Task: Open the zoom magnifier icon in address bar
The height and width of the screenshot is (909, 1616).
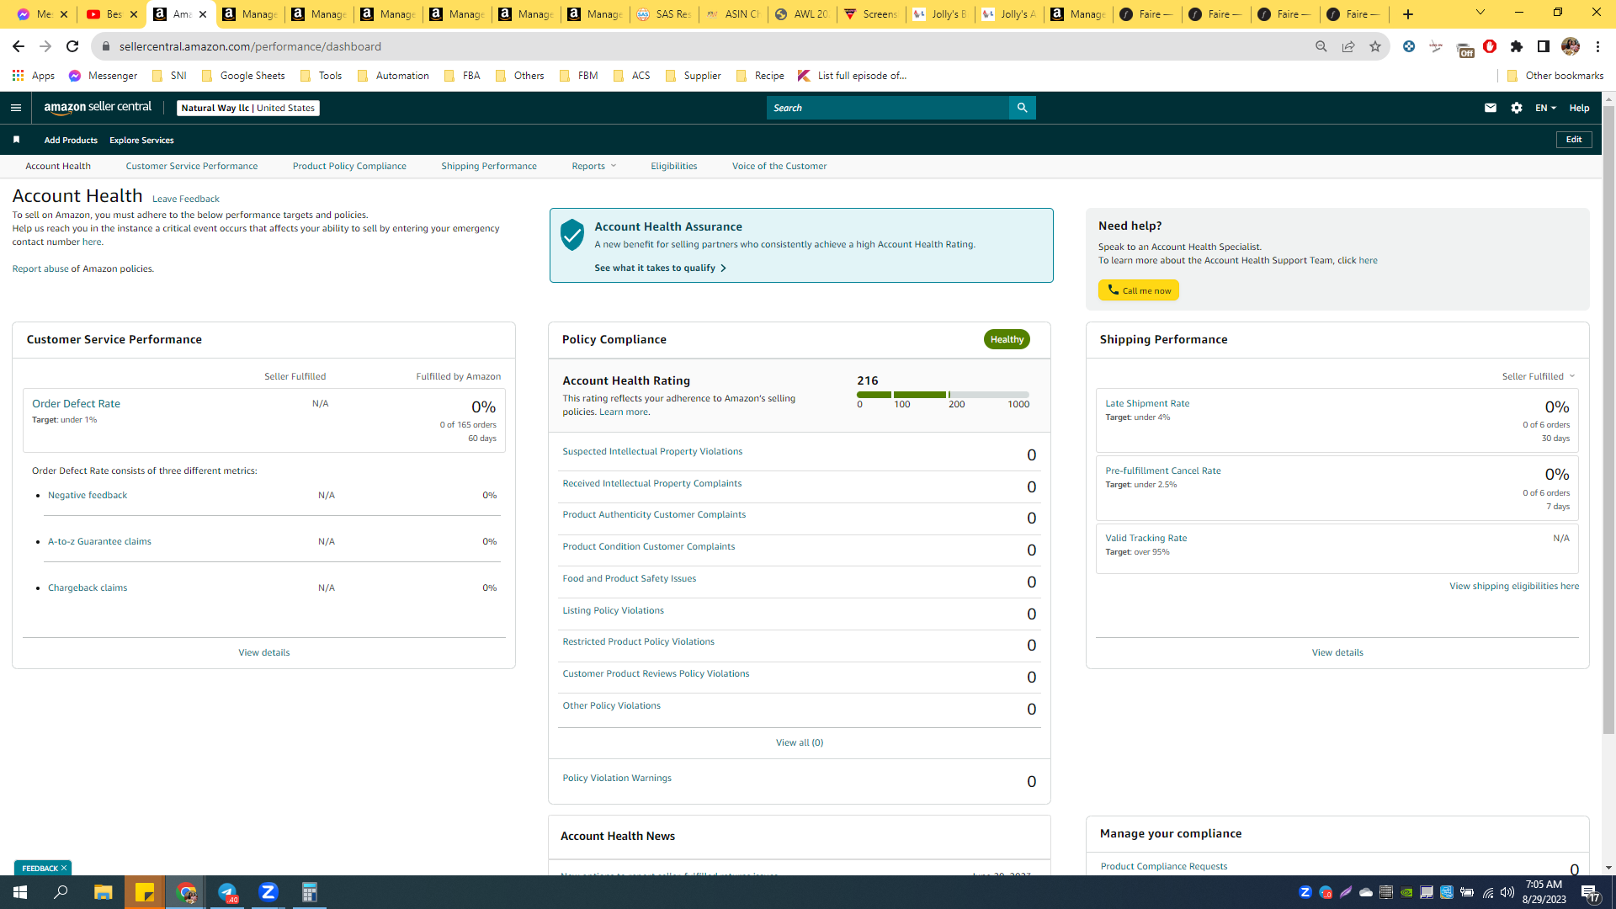Action: click(x=1321, y=46)
